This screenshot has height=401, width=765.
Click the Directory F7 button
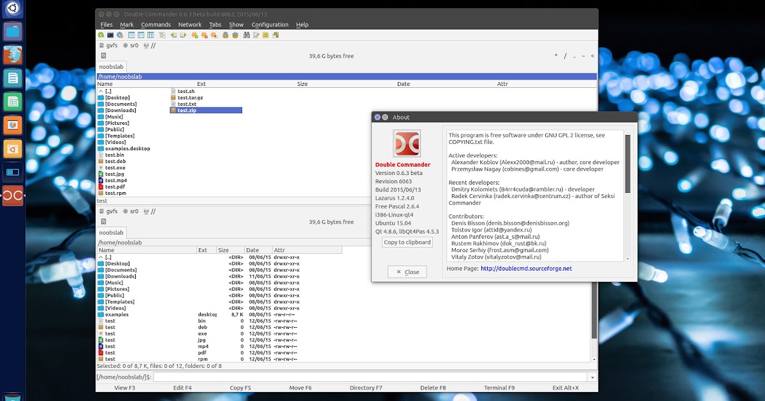(x=366, y=388)
